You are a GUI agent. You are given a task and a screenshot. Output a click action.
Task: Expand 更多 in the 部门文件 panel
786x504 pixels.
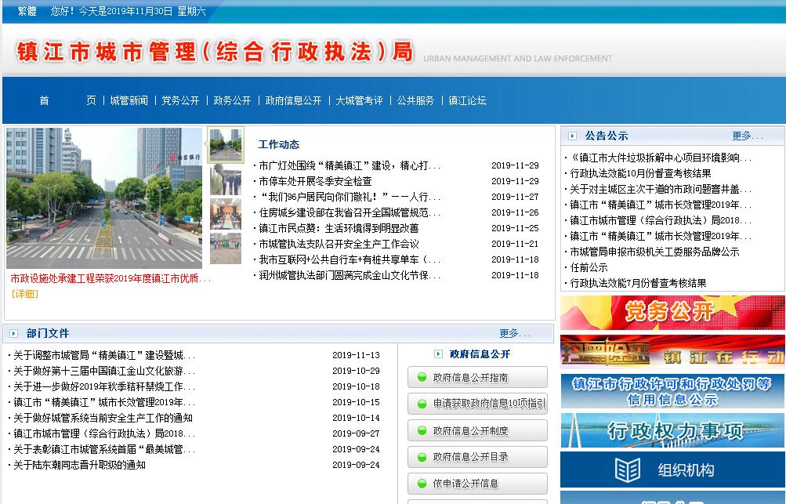pos(514,334)
